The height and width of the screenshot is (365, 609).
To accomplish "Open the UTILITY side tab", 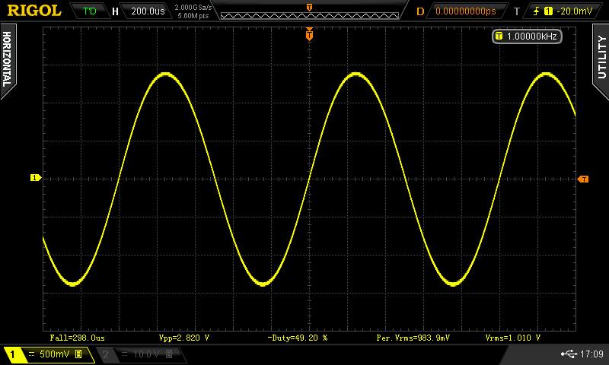I will click(601, 57).
